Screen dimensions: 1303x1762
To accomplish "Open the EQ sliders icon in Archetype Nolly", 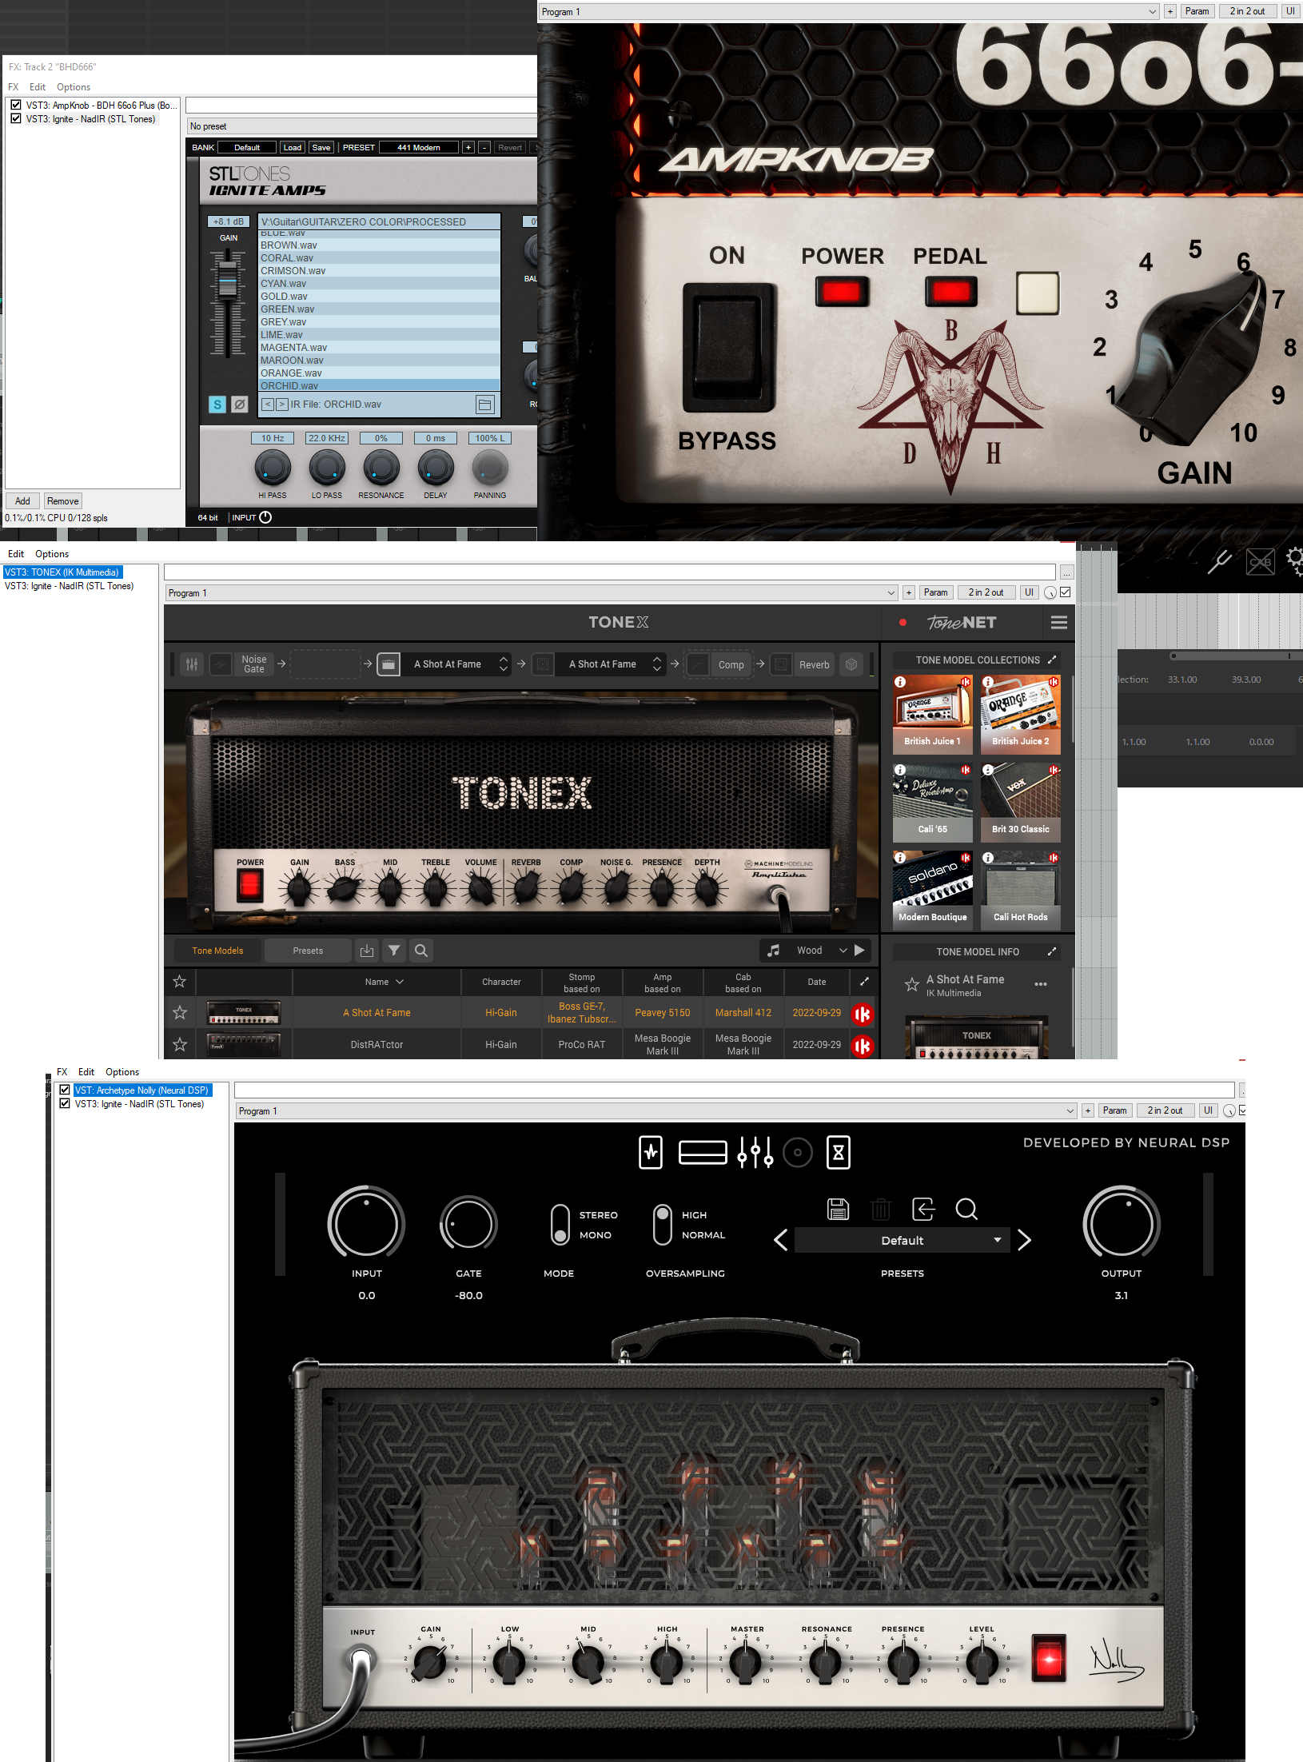I will coord(755,1153).
